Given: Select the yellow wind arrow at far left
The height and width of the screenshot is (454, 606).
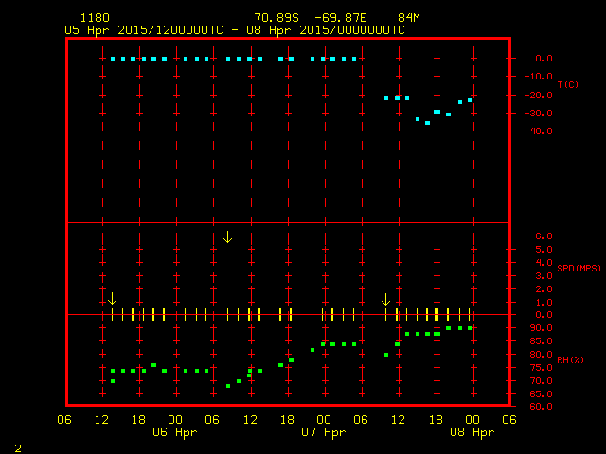Looking at the screenshot, I should point(112,298).
